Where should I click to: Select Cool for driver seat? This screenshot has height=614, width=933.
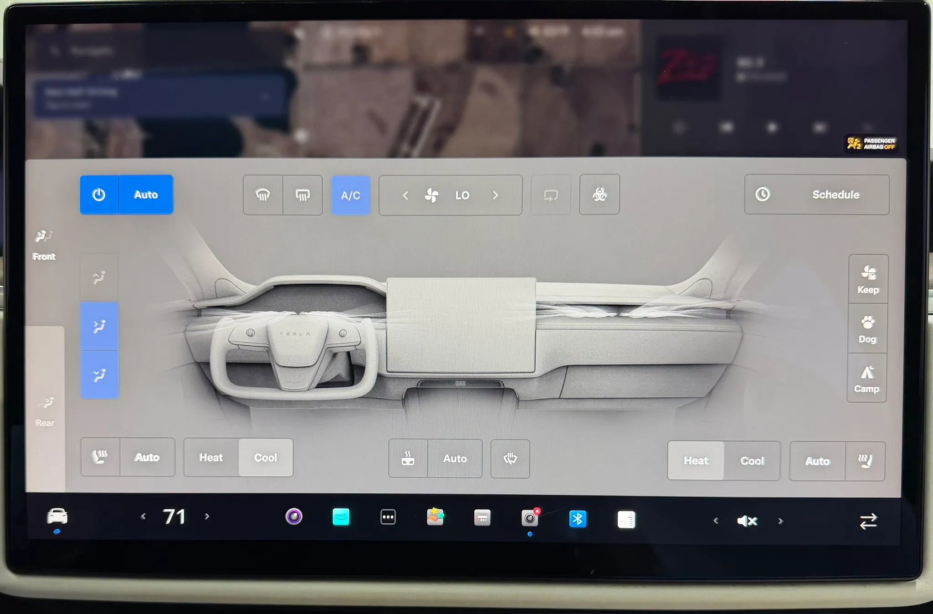[266, 457]
